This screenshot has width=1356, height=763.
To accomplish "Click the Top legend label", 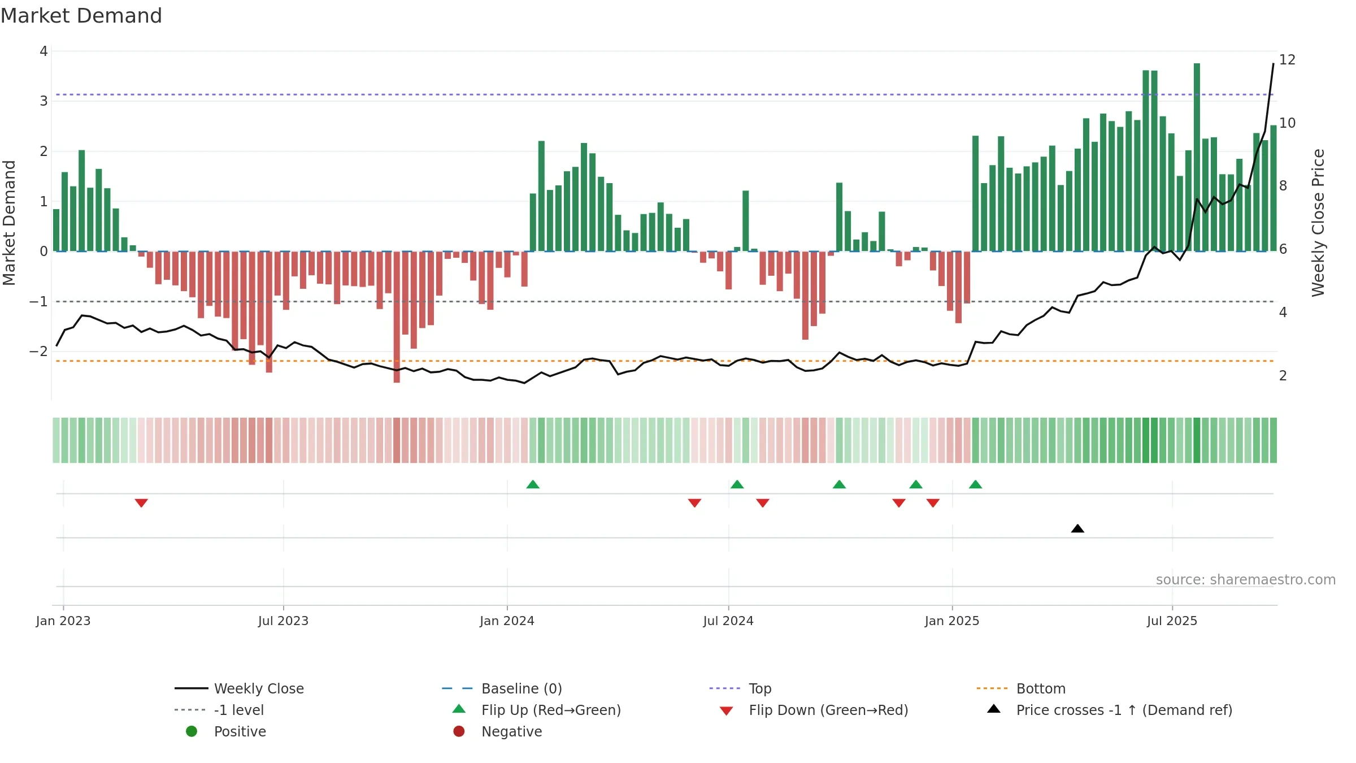I will click(x=760, y=688).
